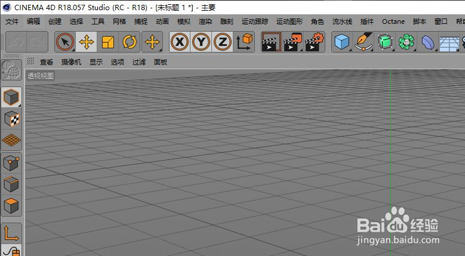Open viewport 显示 menu
The height and width of the screenshot is (256, 465).
click(96, 62)
